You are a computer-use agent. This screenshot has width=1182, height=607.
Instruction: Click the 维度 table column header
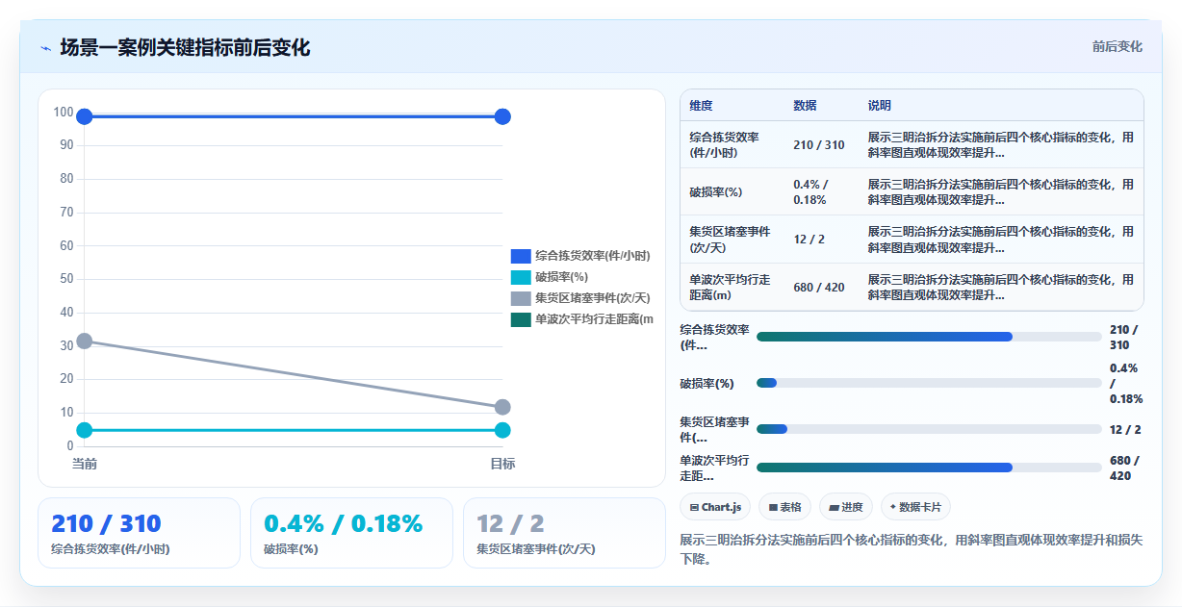pos(732,106)
